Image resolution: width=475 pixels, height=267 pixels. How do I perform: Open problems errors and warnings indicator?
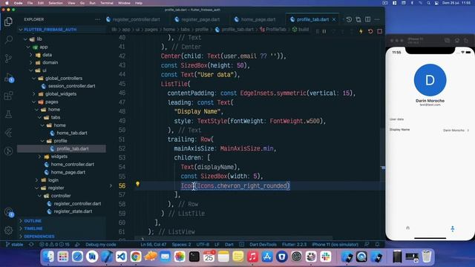pyautogui.click(x=54, y=245)
